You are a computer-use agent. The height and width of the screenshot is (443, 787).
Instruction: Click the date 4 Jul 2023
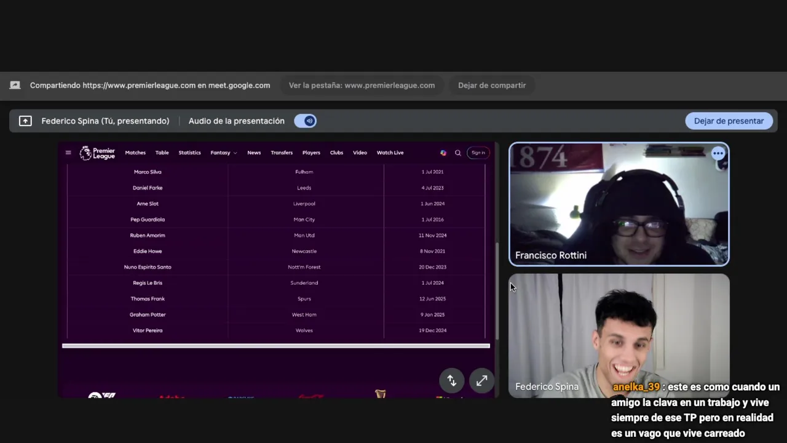coord(432,188)
